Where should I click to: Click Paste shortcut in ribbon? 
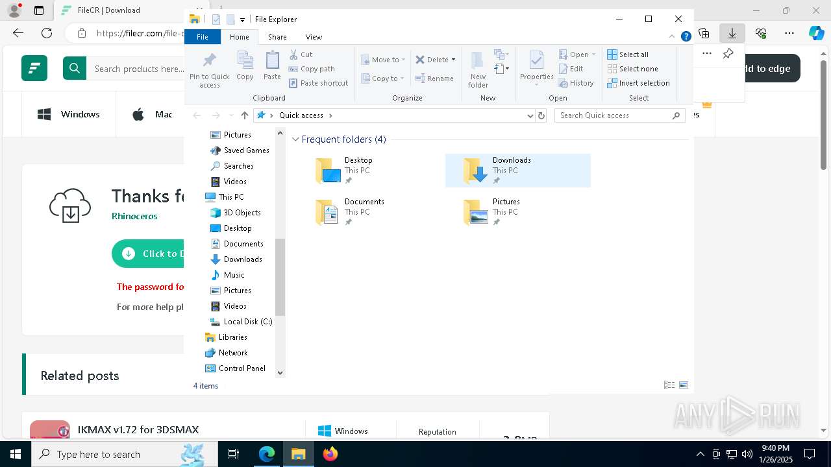(x=318, y=83)
